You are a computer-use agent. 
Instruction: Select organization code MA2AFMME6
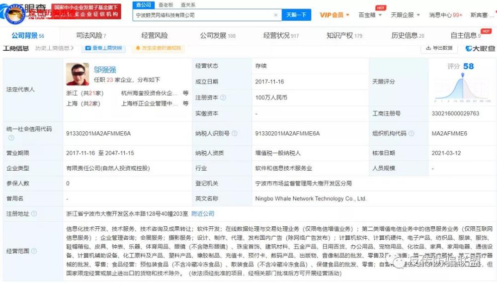pyautogui.click(x=449, y=133)
